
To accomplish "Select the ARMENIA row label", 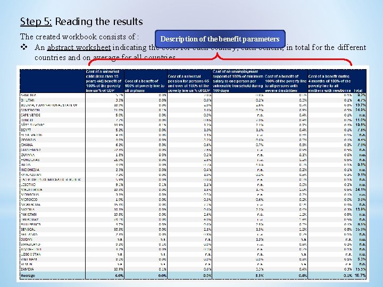I will (x=29, y=95).
